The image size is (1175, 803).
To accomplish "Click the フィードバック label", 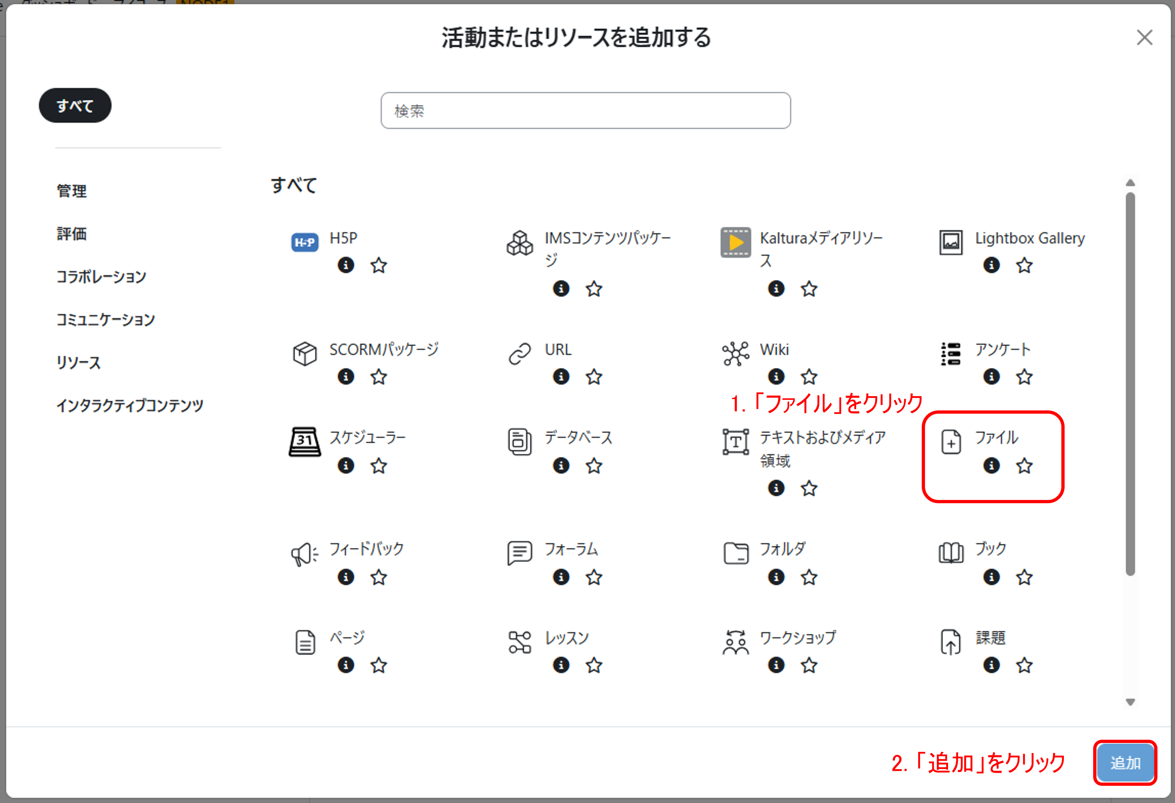I will pyautogui.click(x=367, y=549).
